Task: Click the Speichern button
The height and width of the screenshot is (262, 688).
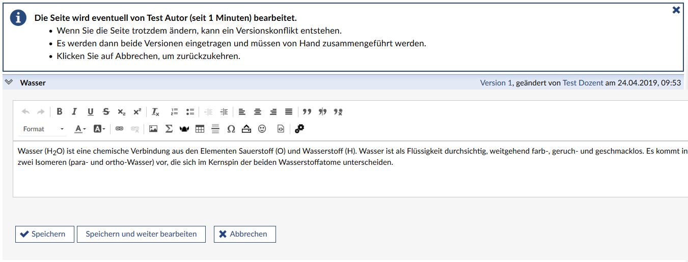Action: click(x=44, y=234)
